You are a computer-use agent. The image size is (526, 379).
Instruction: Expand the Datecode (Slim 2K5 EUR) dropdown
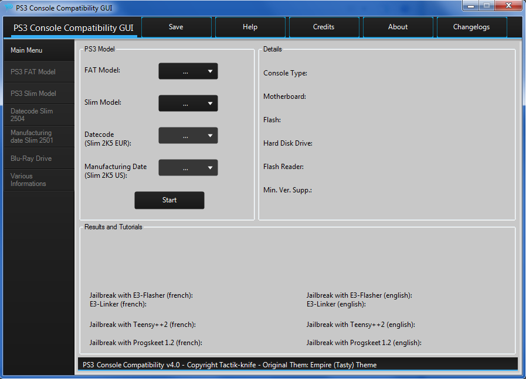click(188, 136)
